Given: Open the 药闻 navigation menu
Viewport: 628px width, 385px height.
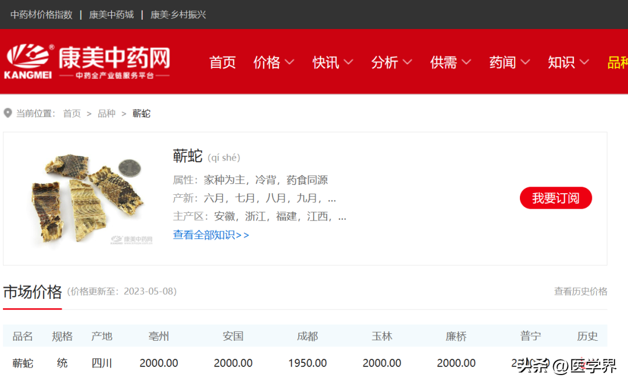Looking at the screenshot, I should (x=502, y=62).
